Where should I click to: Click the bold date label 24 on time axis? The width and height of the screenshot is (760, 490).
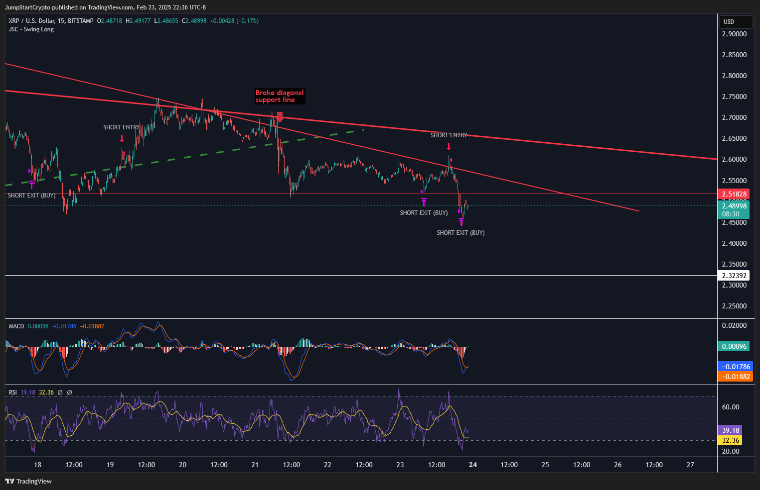tap(473, 465)
